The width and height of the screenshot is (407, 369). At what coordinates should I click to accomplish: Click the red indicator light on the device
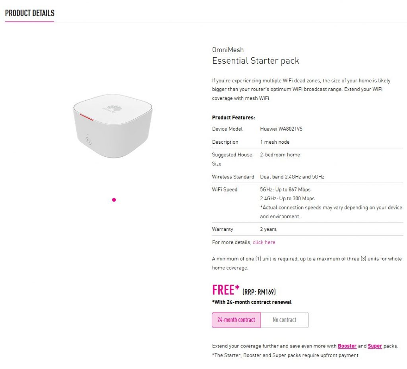86,117
